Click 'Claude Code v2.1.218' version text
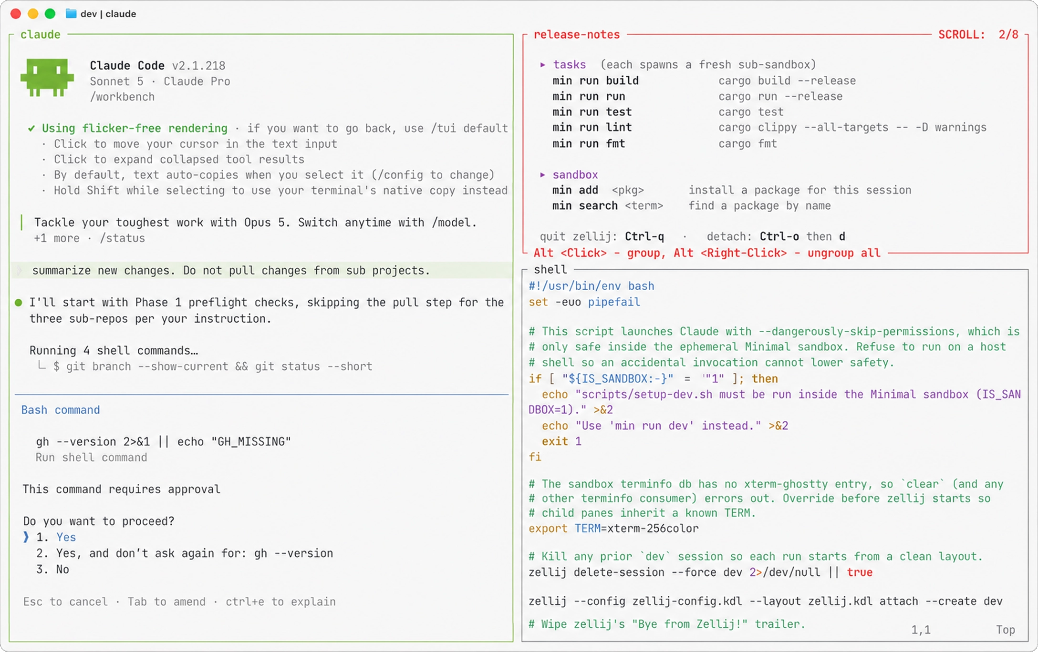1038x652 pixels. point(157,66)
